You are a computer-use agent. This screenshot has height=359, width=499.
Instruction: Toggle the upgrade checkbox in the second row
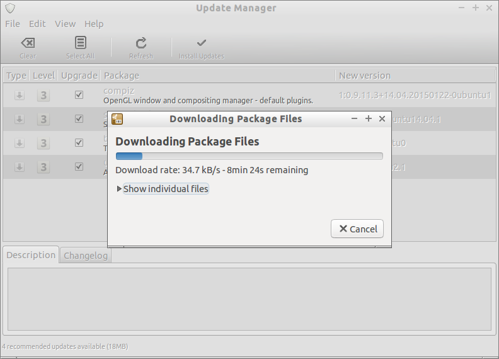coord(79,118)
